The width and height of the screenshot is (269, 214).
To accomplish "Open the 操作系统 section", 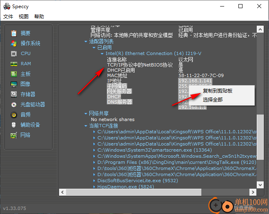I will (31, 44).
